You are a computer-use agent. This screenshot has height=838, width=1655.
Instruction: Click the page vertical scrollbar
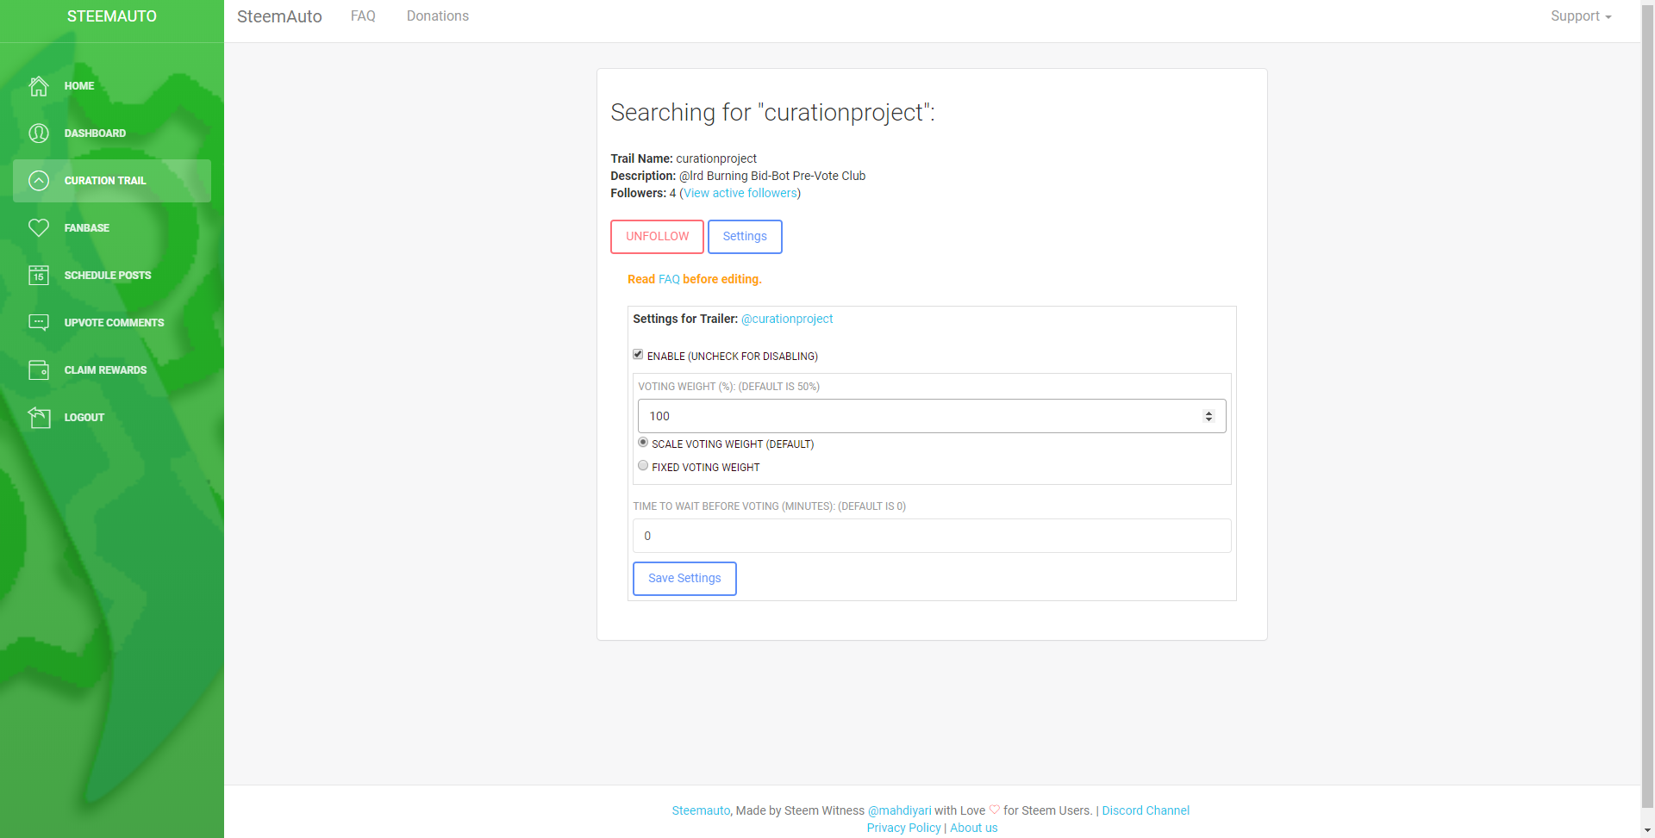click(1648, 405)
